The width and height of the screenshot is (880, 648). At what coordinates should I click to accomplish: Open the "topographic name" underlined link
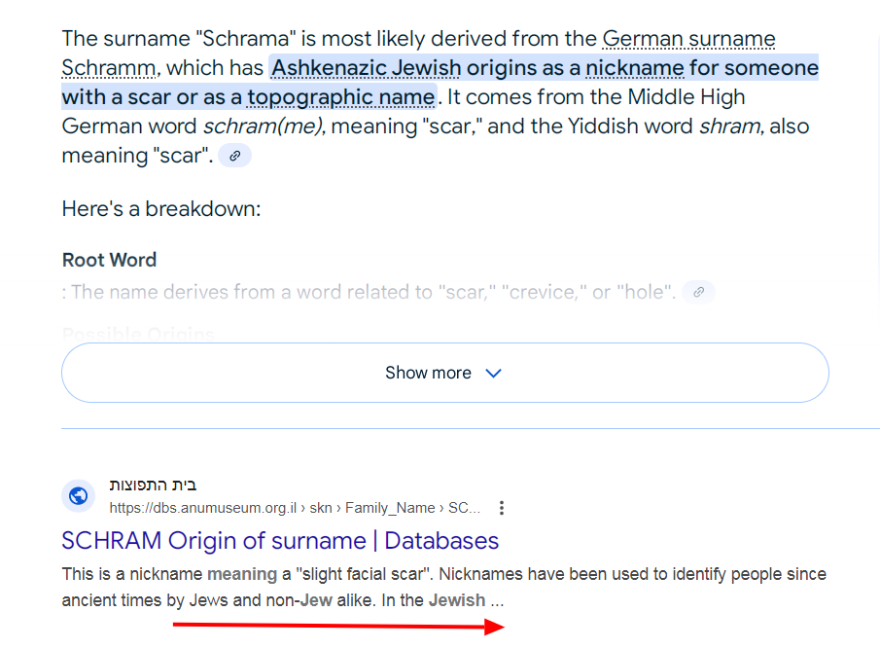(340, 97)
